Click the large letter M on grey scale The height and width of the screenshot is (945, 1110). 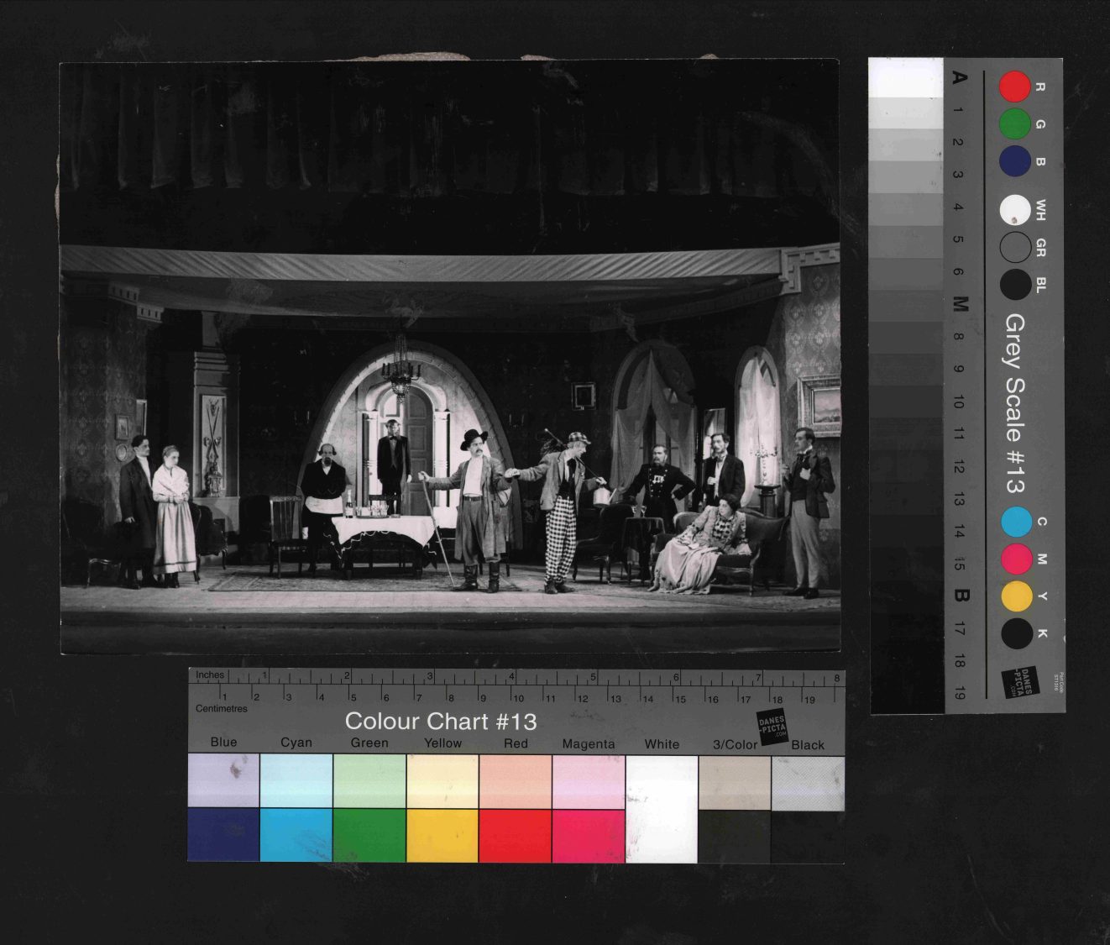[961, 304]
